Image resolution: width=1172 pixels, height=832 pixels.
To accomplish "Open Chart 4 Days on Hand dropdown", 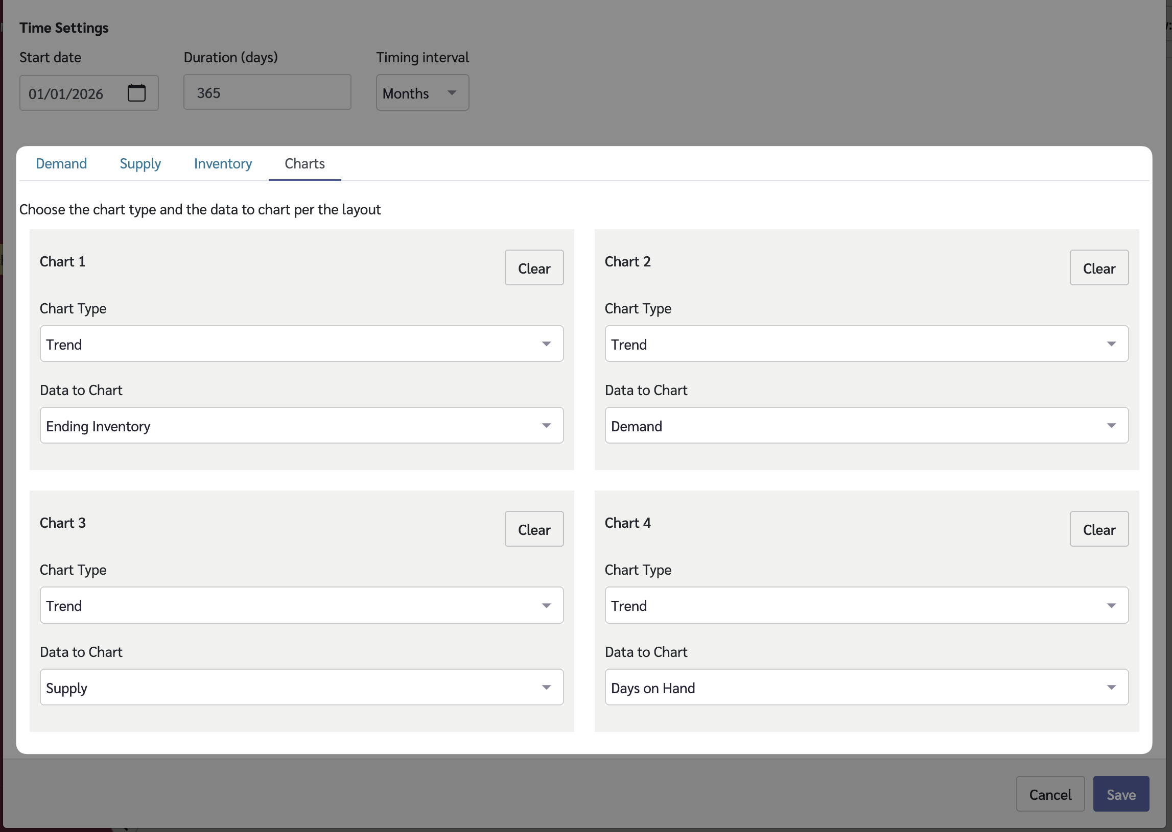I will pos(866,688).
